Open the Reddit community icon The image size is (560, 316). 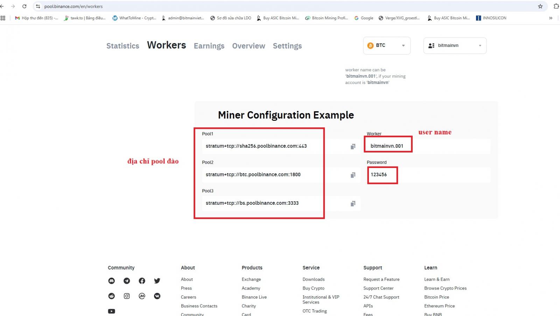click(112, 296)
